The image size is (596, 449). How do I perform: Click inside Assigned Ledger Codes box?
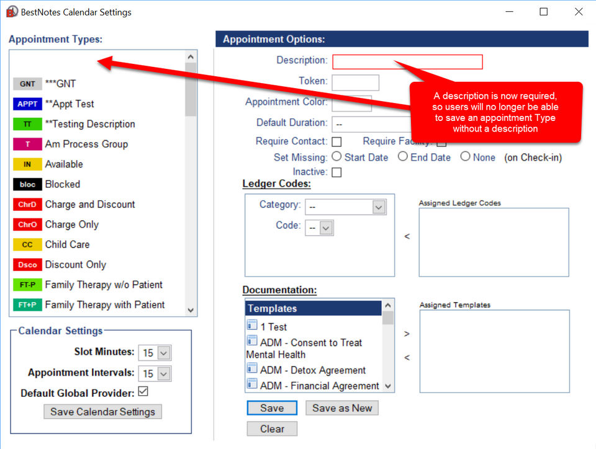494,242
